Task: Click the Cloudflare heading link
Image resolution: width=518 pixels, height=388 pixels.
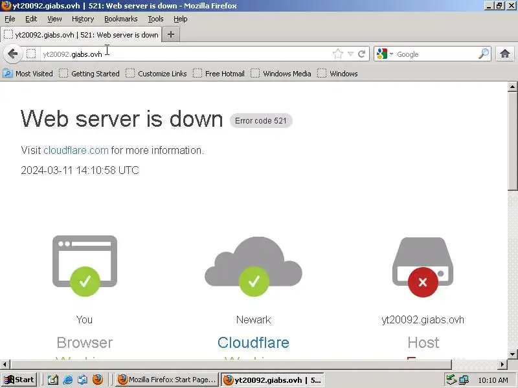Action: coord(253,343)
